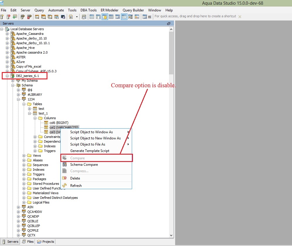
Task: Select Generate Template Script menu entry
Action: pos(96,151)
